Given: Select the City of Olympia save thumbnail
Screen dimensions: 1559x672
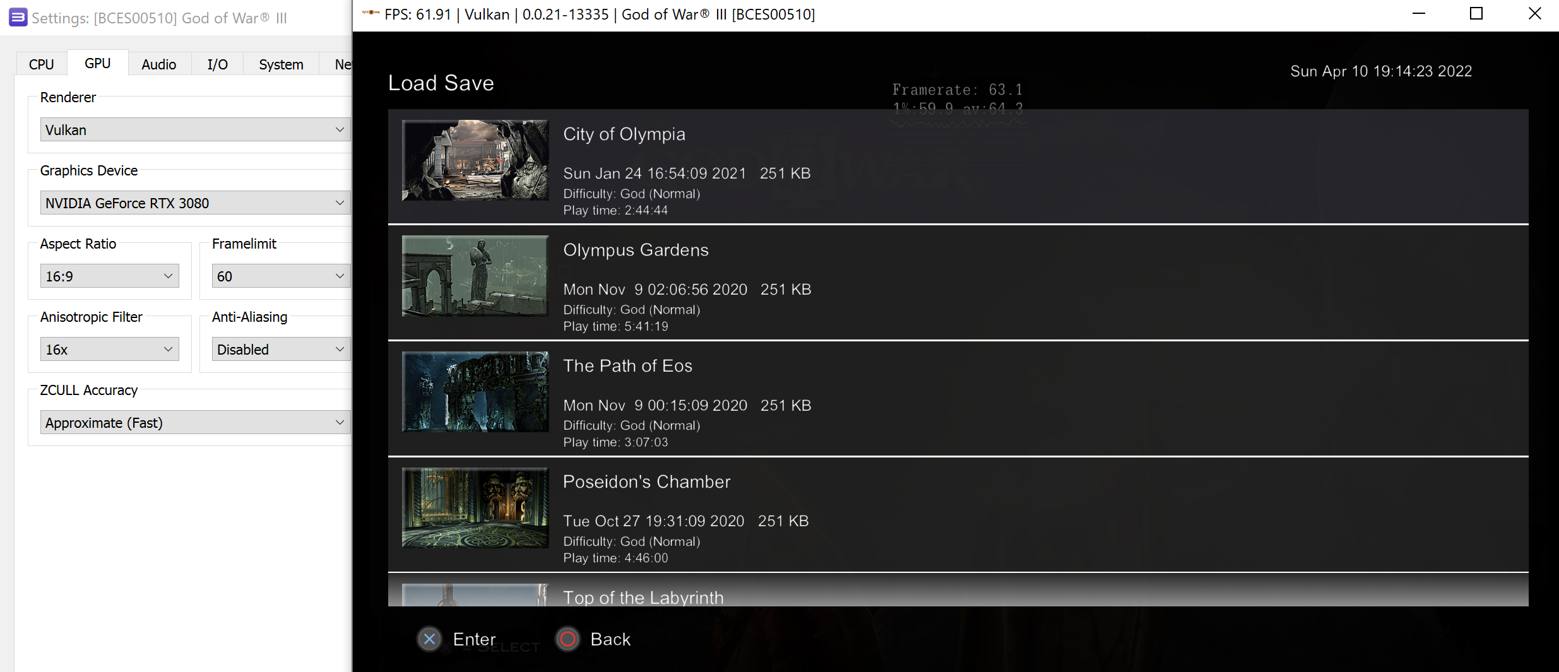Looking at the screenshot, I should tap(475, 160).
